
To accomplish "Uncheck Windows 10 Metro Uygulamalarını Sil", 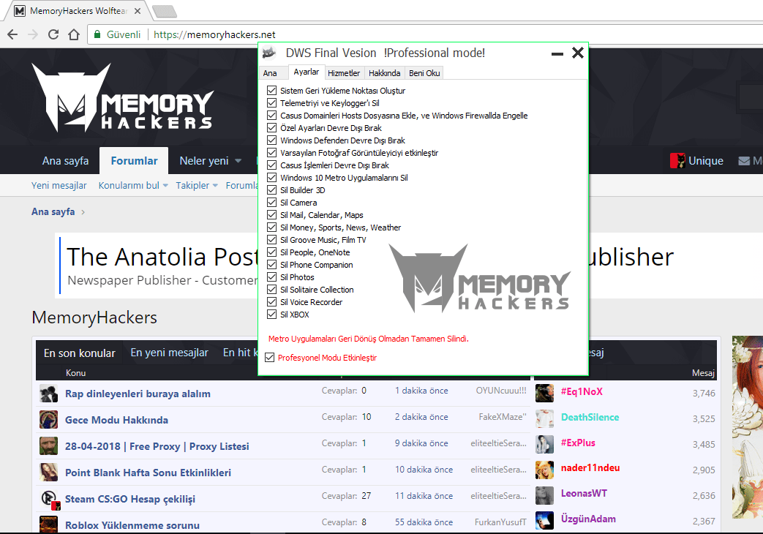I will point(271,177).
